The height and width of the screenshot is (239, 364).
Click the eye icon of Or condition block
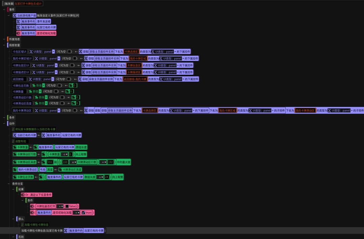[x=23, y=195]
